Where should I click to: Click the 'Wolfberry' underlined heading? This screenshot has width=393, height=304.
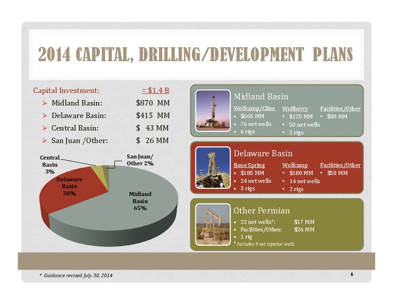coord(295,108)
